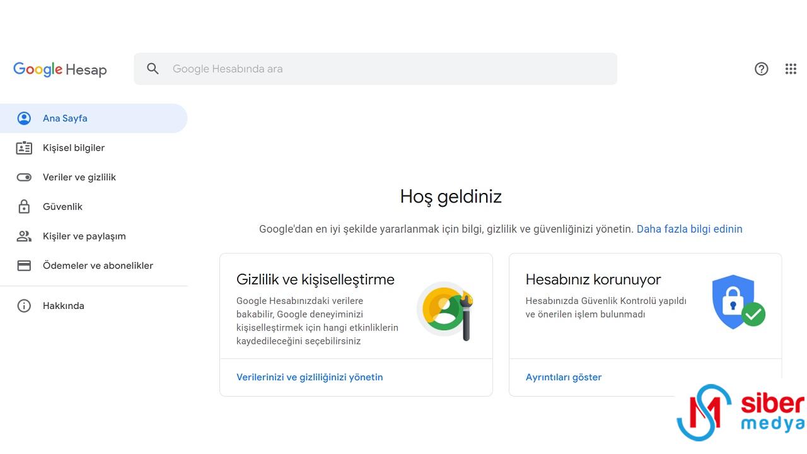Click the Hesabınız korunuyor heading

click(x=593, y=279)
